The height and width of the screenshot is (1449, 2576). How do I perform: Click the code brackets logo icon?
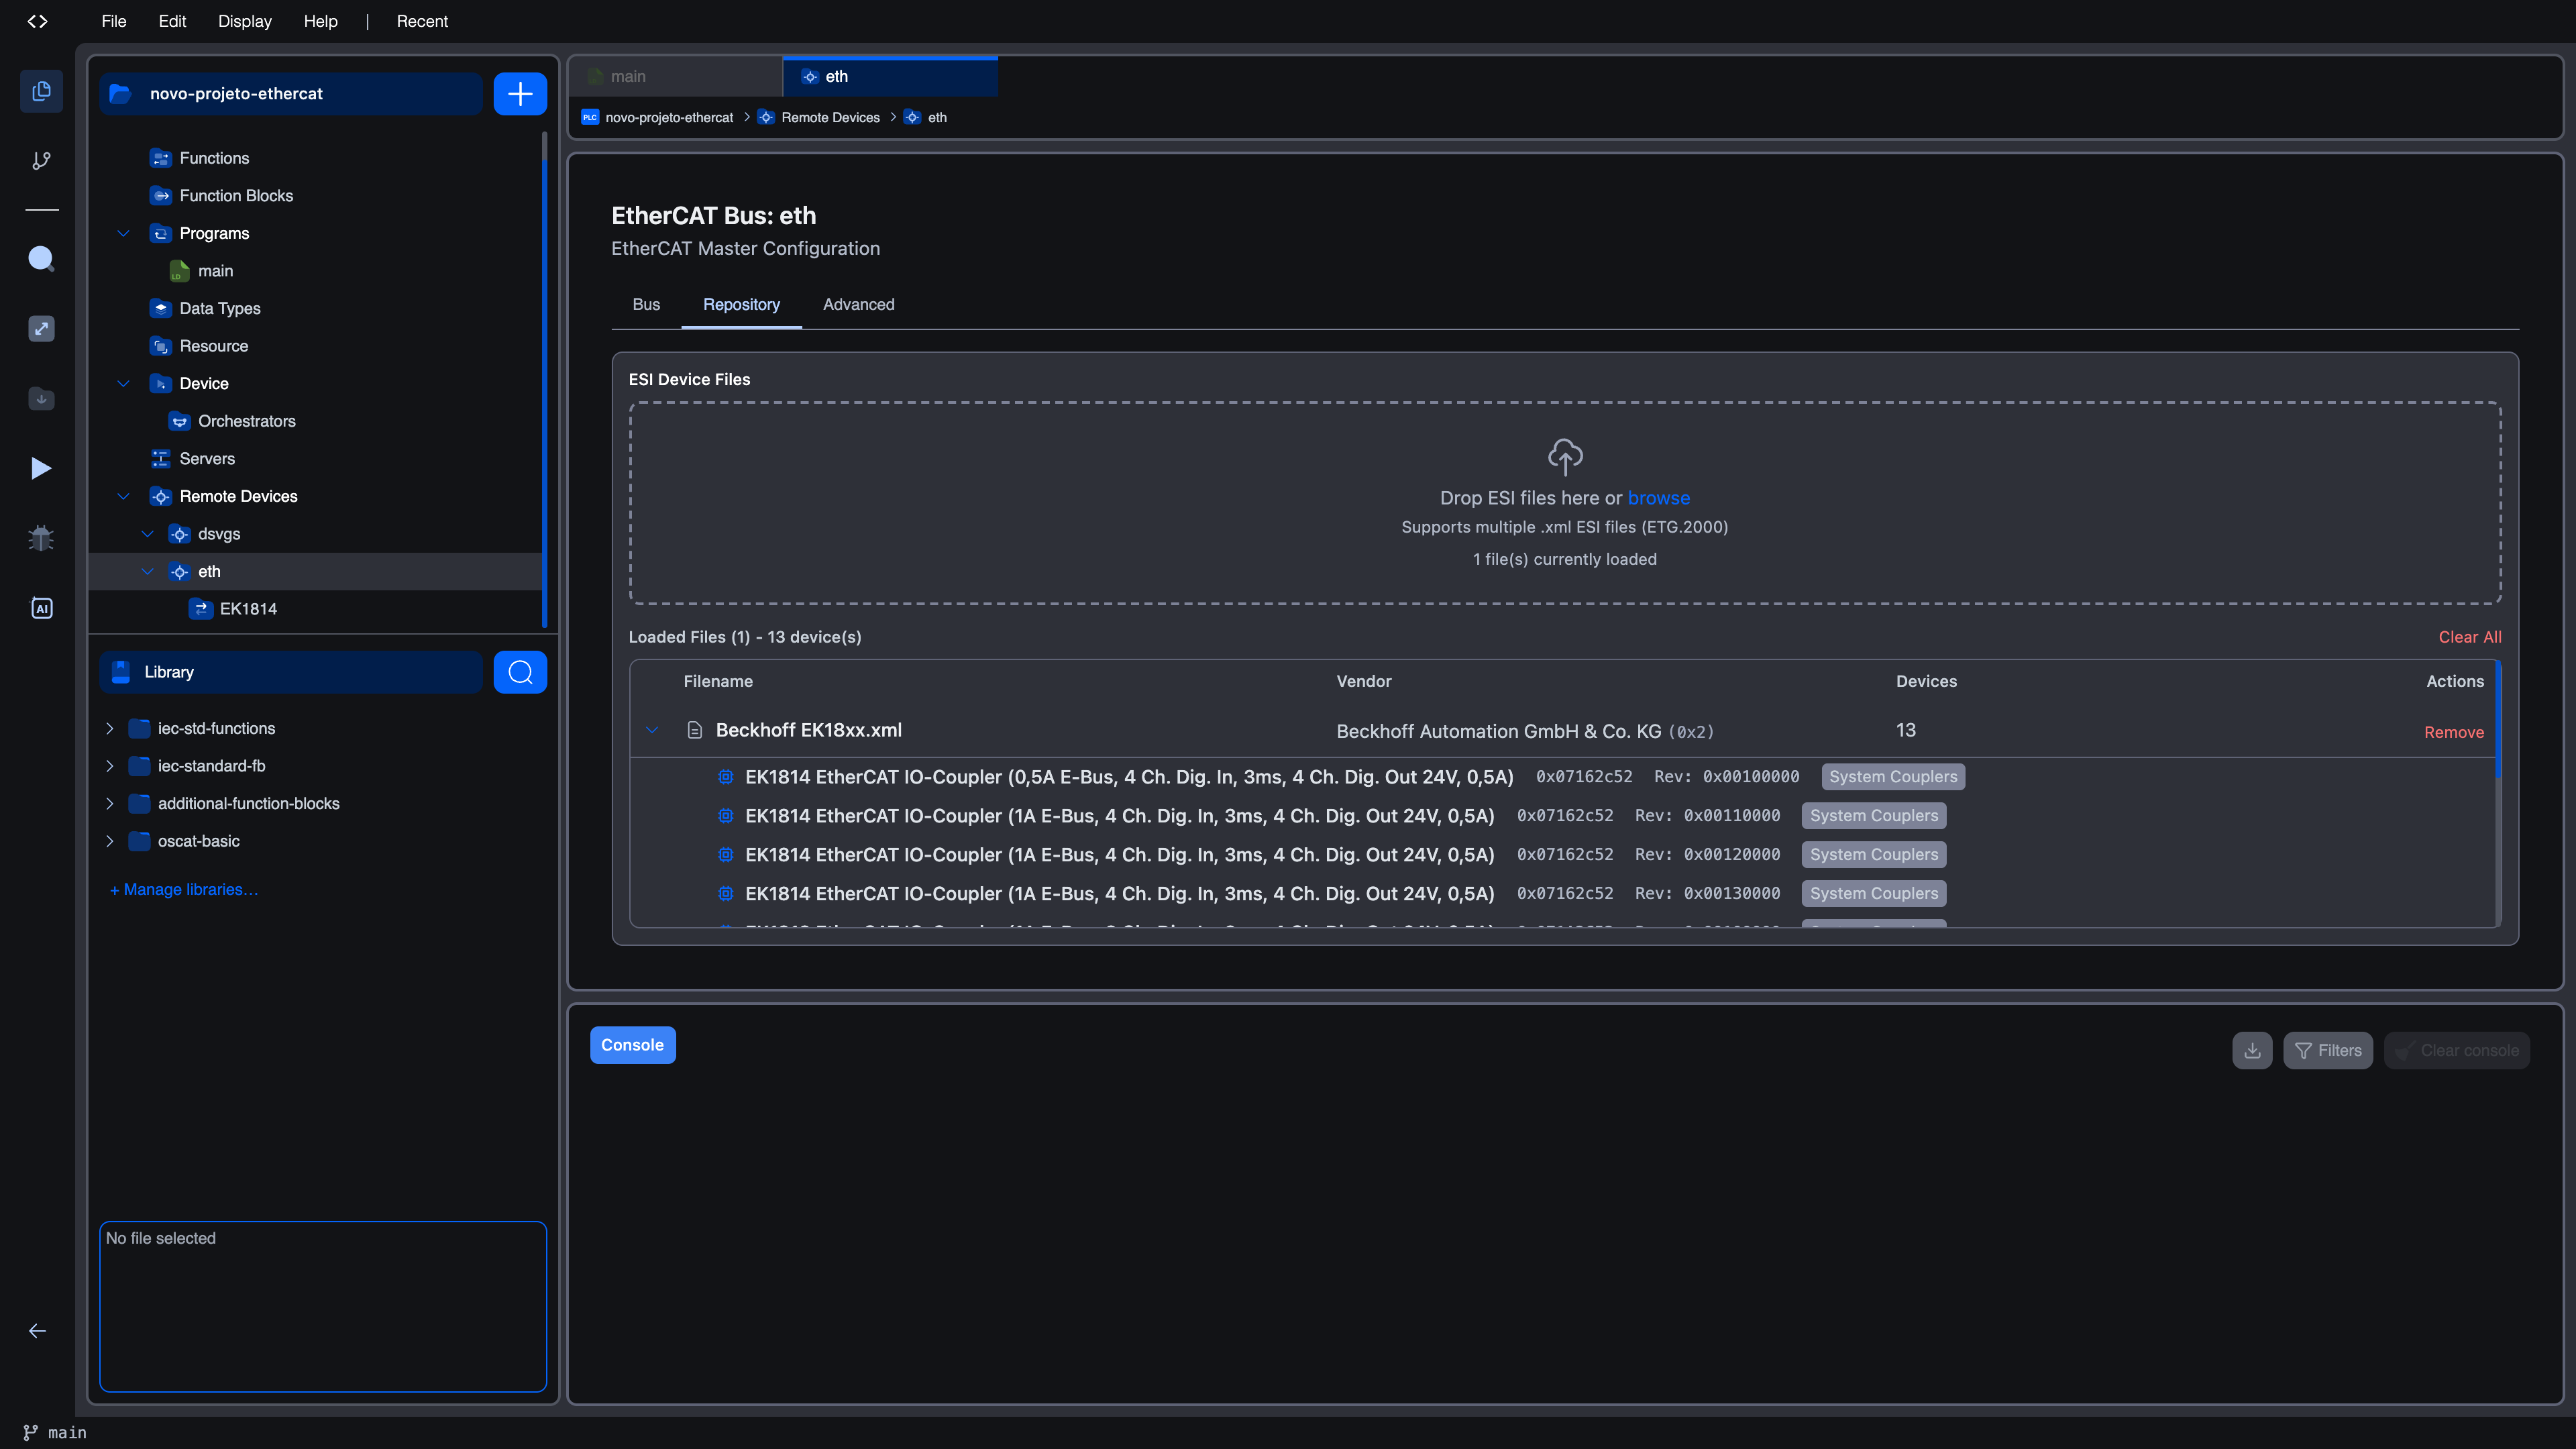pyautogui.click(x=37, y=21)
